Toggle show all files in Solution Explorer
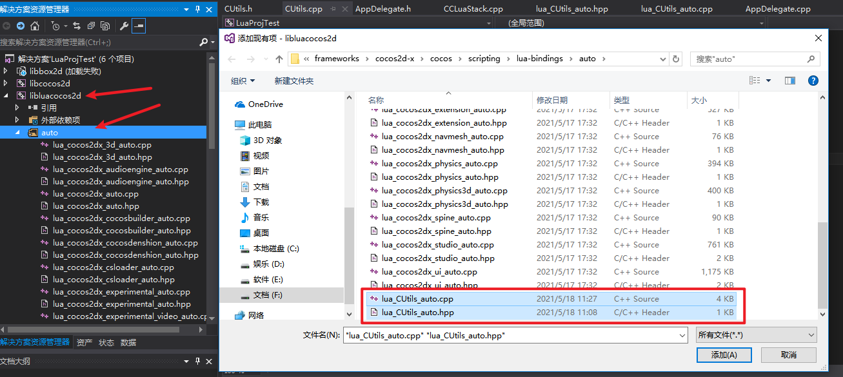The height and width of the screenshot is (377, 843). [104, 26]
